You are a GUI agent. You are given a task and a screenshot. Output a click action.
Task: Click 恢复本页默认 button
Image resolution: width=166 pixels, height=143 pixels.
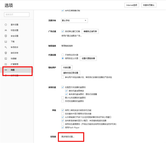coord(149,5)
